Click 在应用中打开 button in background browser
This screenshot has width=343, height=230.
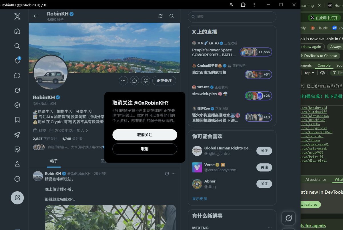(x=324, y=18)
